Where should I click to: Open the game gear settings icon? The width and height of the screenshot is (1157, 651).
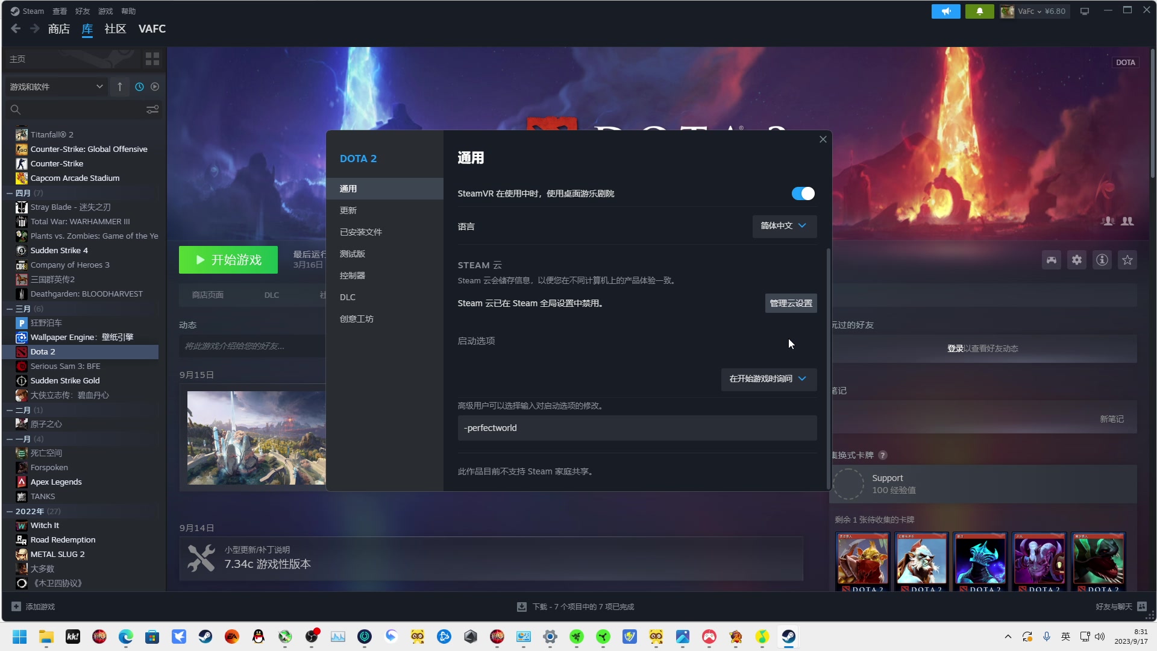tap(1076, 260)
